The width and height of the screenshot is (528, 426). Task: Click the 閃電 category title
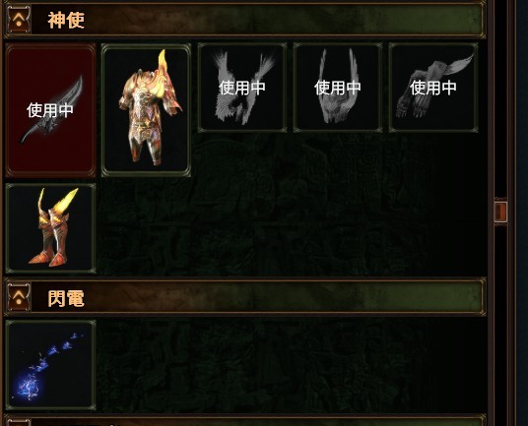coord(66,298)
